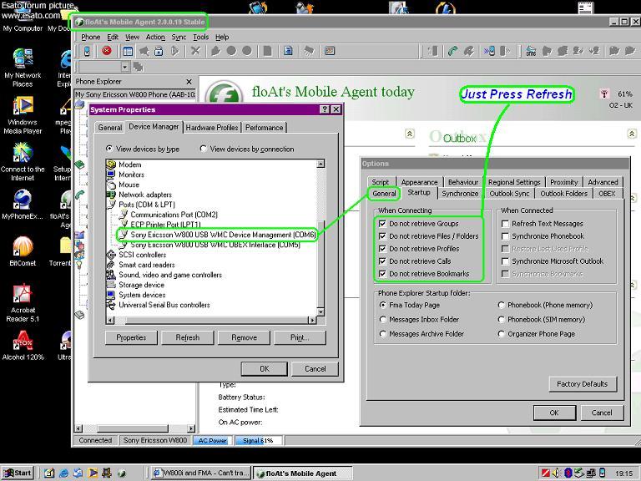Click the padlock icon in toolbar
The width and height of the screenshot is (641, 481).
click(x=159, y=51)
